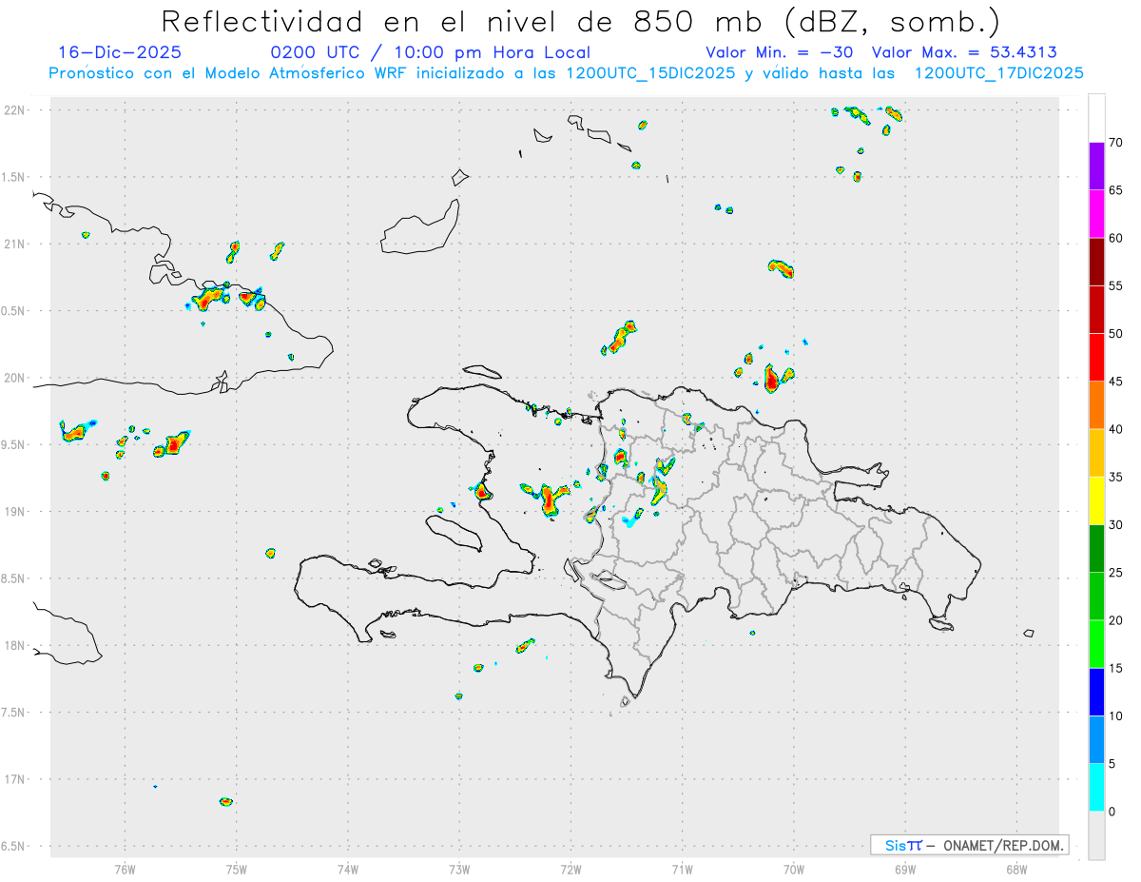Viewport: 1141px width, 882px height.
Task: Click the "Valor Min. = -30" text
Action: coord(779,52)
